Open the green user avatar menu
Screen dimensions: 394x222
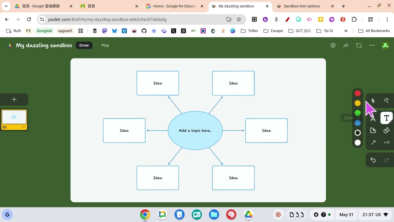point(385,45)
